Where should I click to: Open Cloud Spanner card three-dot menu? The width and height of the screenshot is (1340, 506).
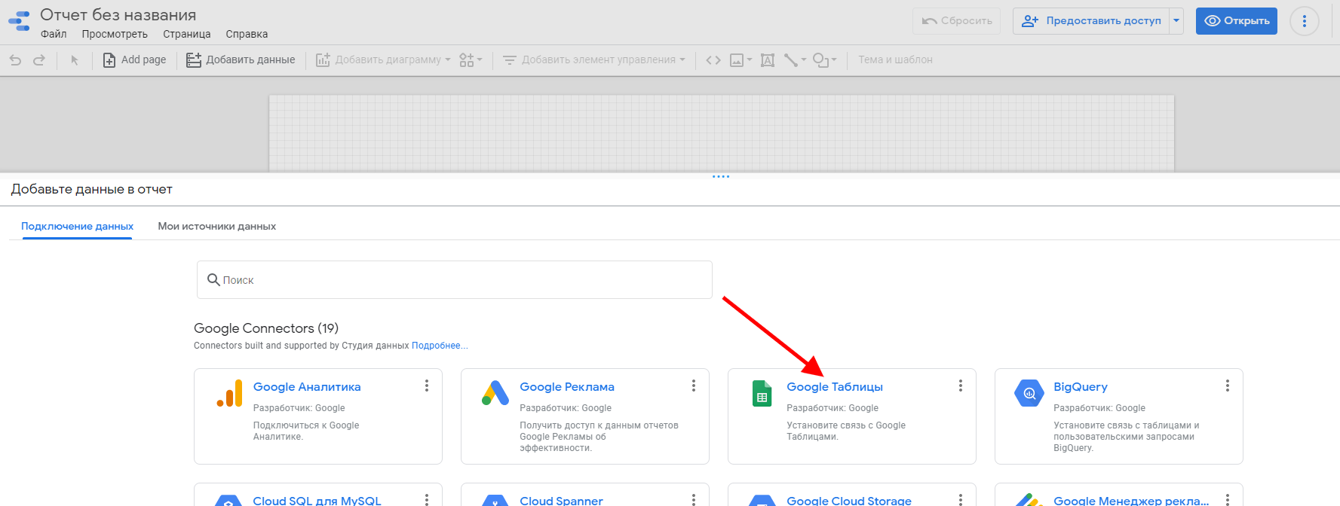(x=694, y=499)
